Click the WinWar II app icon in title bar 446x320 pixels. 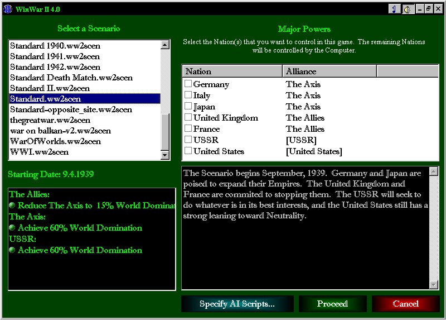[x=8, y=9]
